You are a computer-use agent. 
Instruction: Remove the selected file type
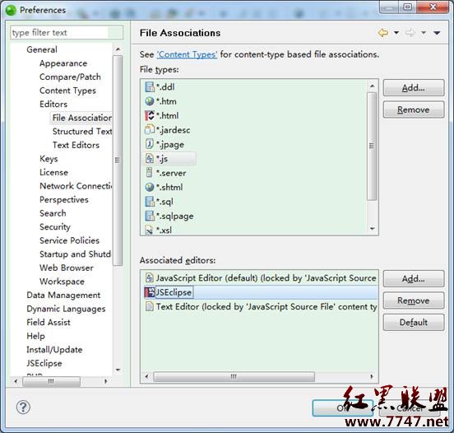point(414,109)
